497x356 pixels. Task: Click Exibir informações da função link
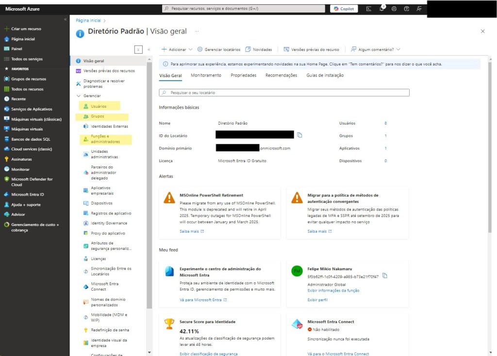(x=333, y=291)
